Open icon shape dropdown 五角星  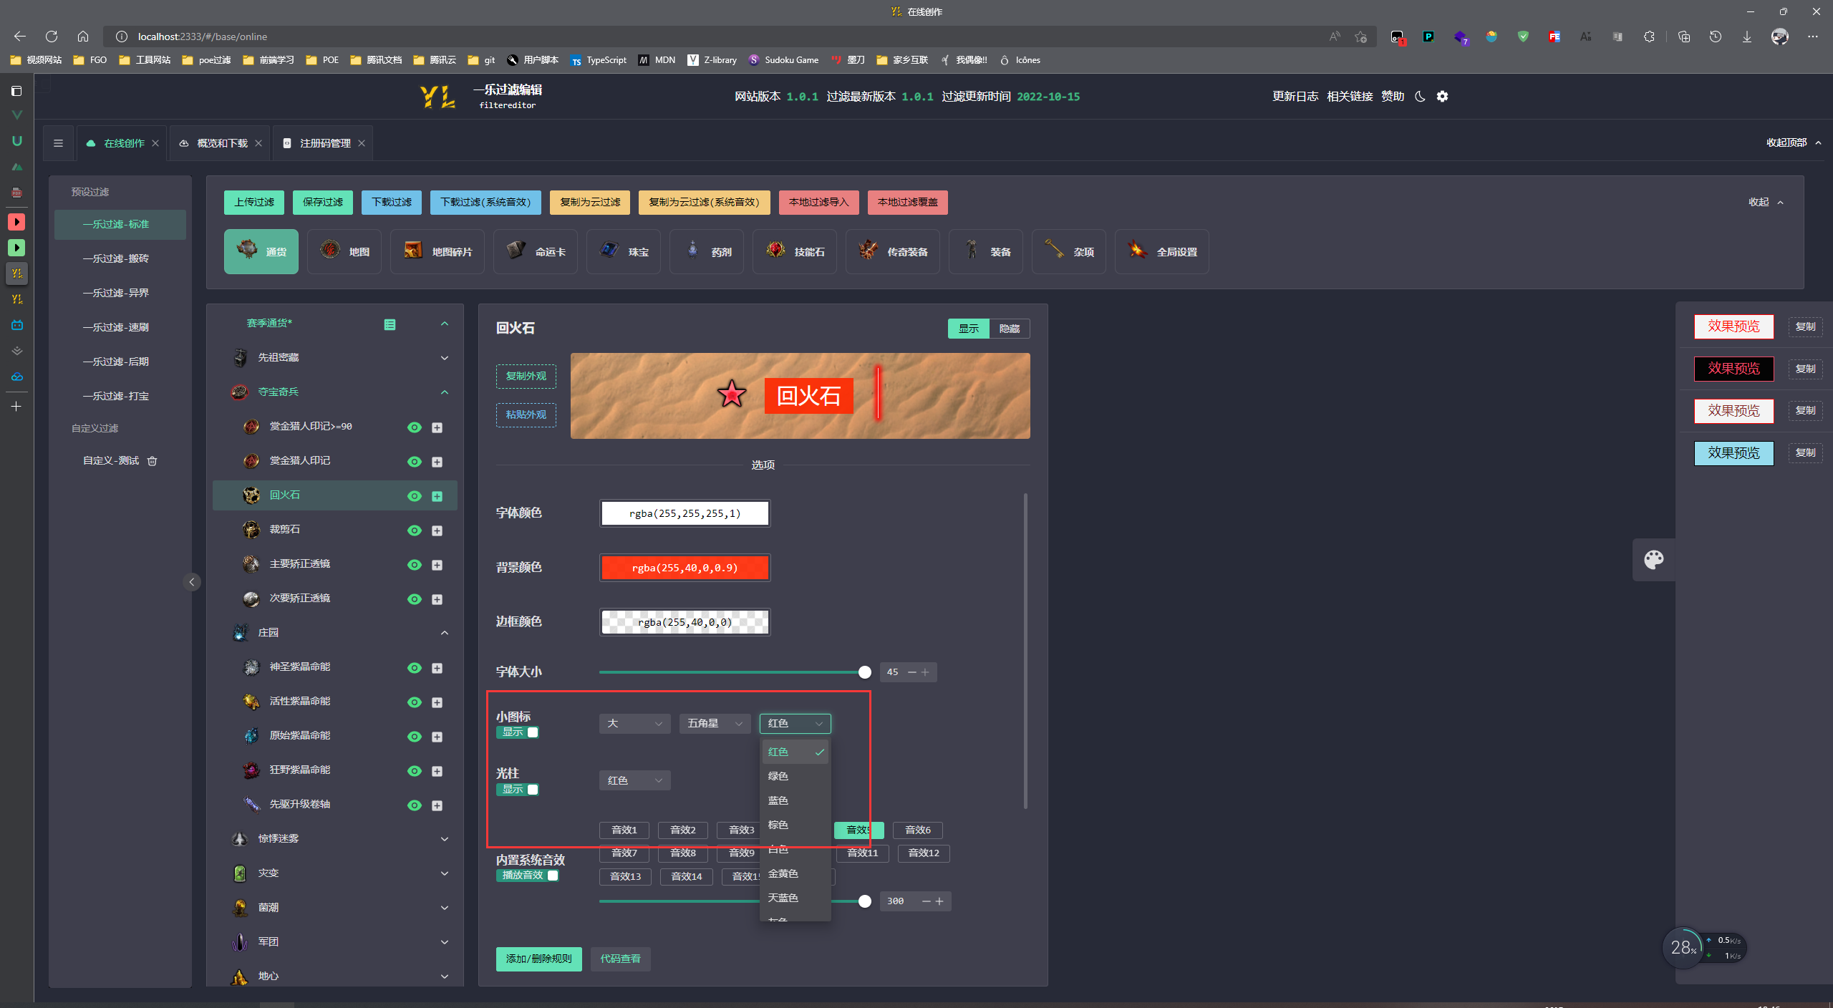tap(715, 724)
